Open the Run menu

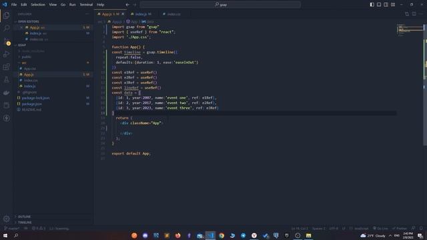[72, 5]
